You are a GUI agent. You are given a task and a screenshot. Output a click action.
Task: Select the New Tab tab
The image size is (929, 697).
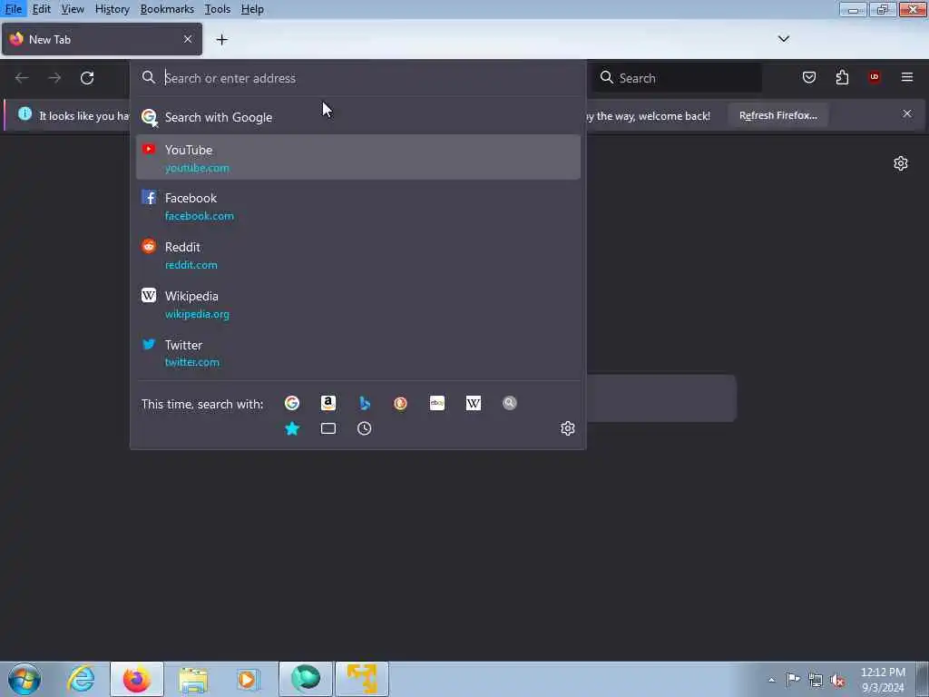coord(102,39)
